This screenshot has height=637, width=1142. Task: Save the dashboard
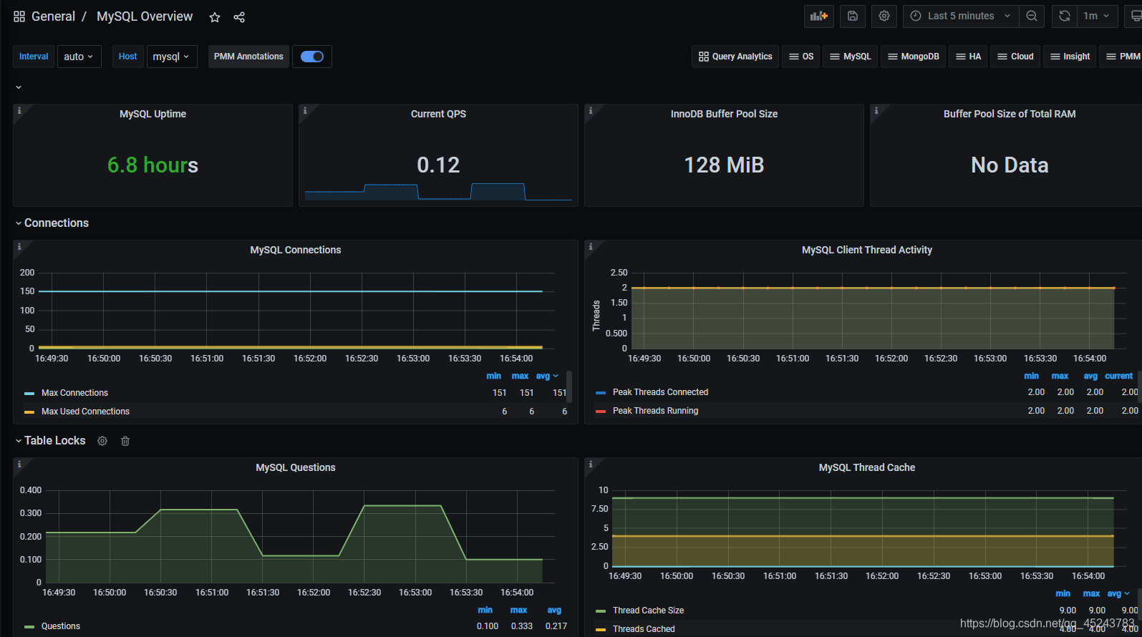pyautogui.click(x=853, y=16)
